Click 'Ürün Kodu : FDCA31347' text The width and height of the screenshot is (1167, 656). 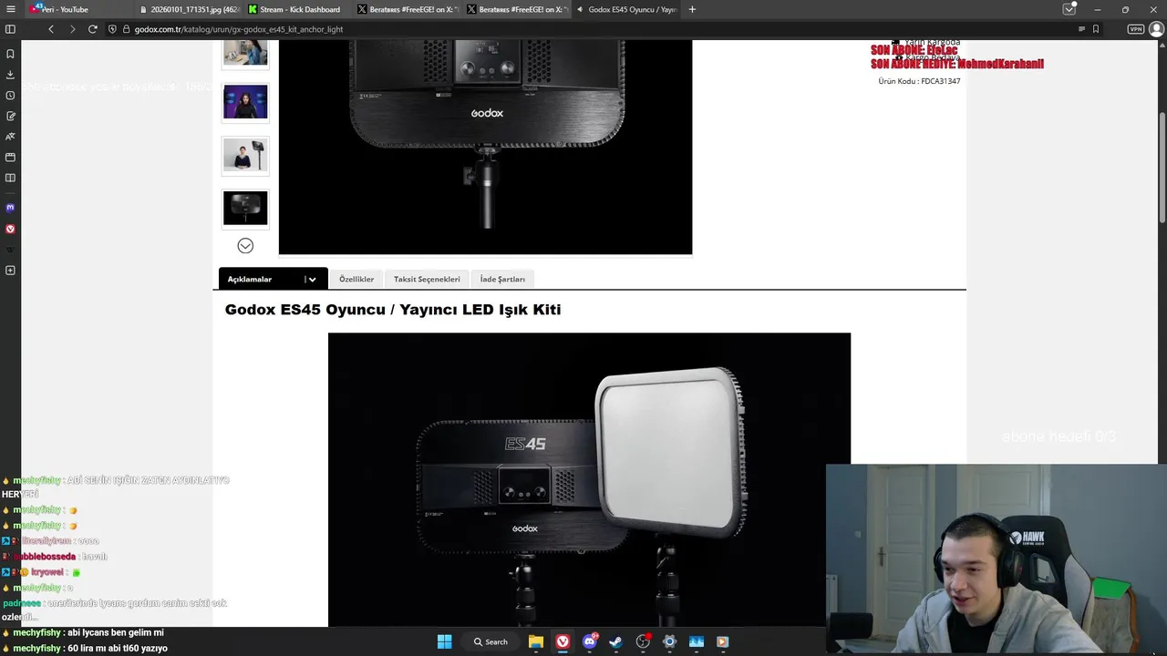click(x=919, y=81)
